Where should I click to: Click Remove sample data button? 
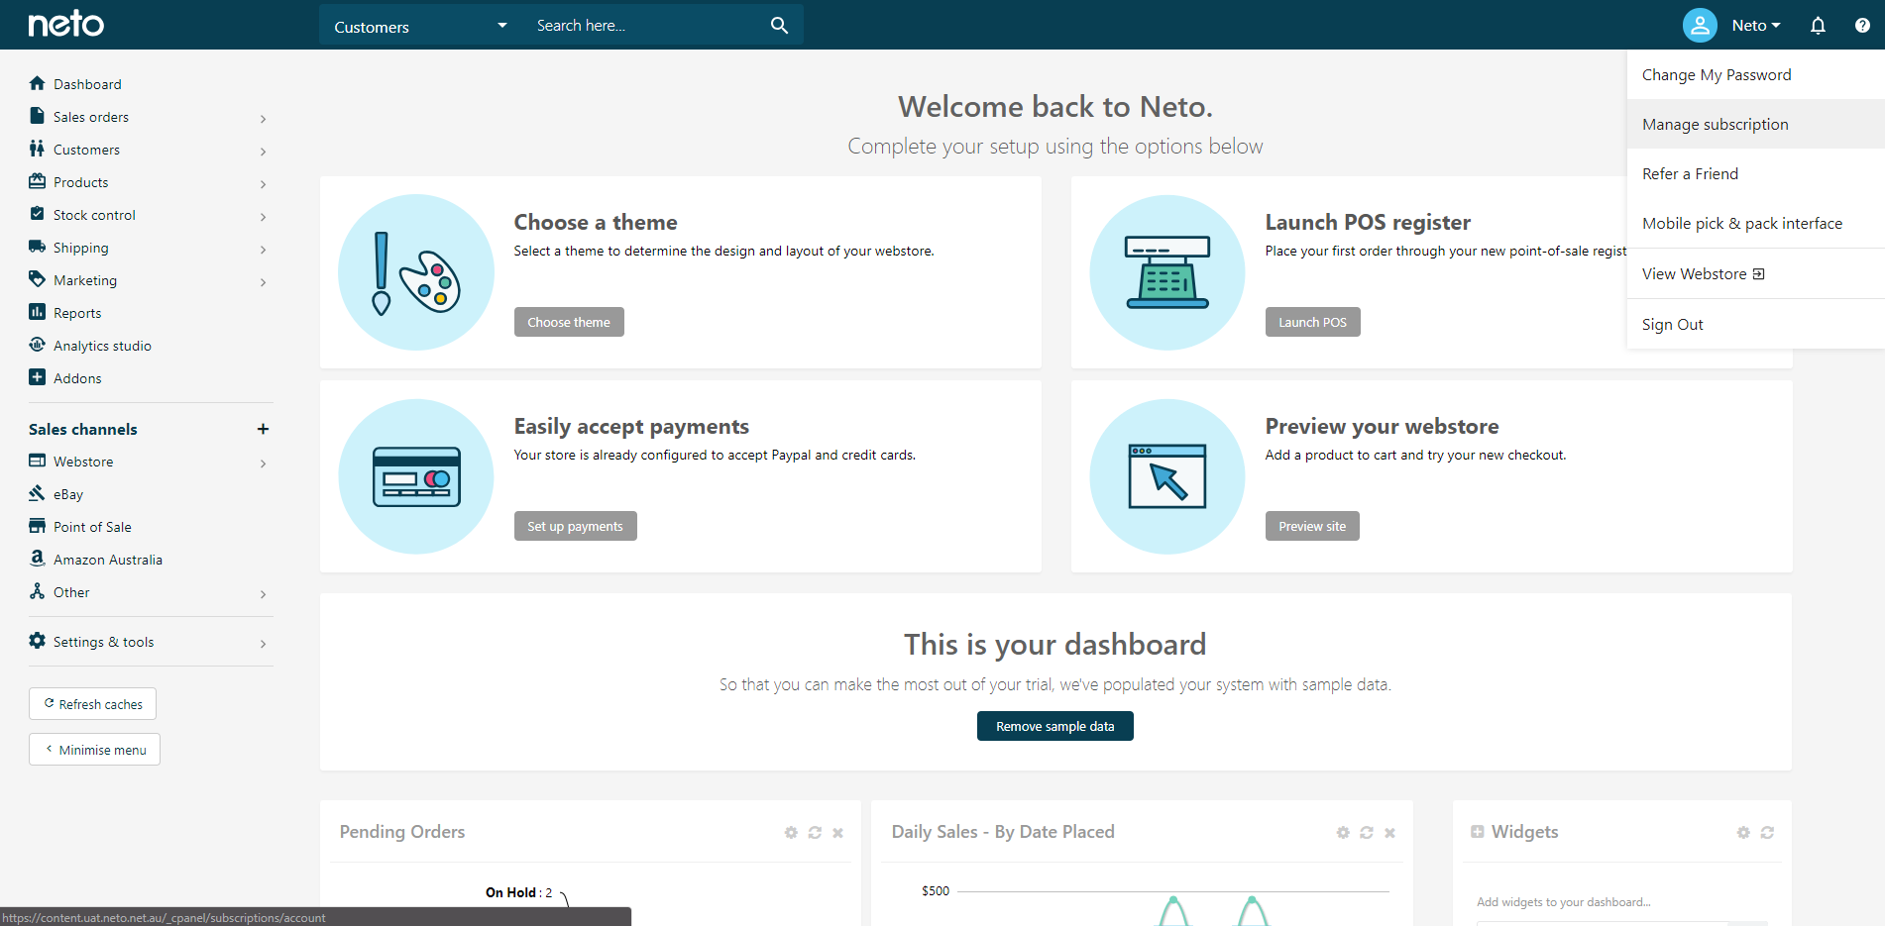[x=1054, y=726]
